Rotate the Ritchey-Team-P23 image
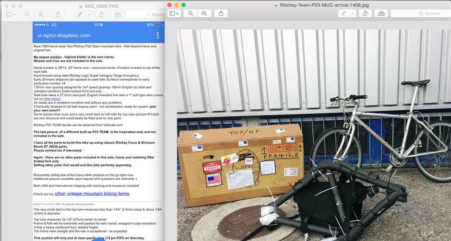 (x=365, y=13)
